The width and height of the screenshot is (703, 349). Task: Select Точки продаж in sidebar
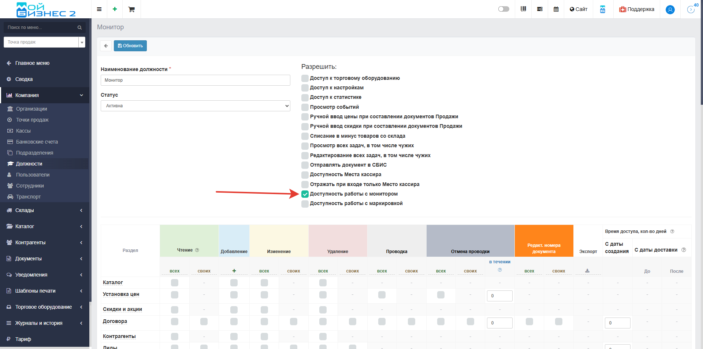click(x=32, y=120)
